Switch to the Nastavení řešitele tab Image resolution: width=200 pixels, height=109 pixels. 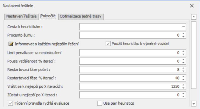(x=22, y=16)
